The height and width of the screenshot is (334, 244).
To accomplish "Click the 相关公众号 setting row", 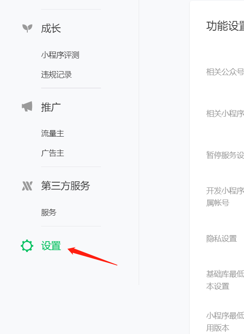I will pos(225,72).
